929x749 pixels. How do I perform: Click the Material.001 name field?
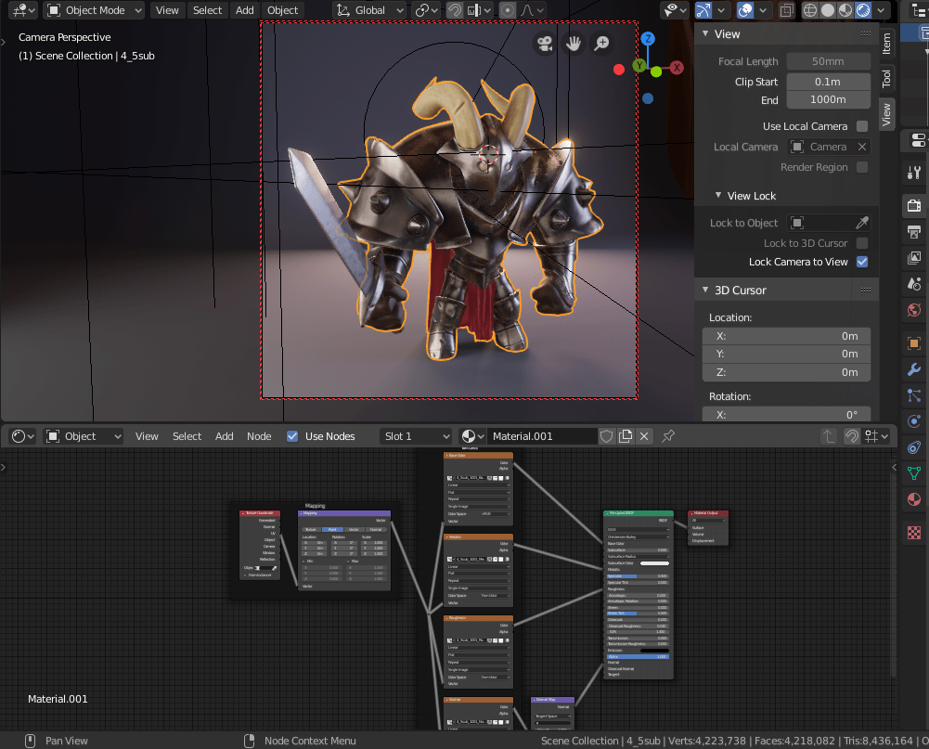[542, 436]
